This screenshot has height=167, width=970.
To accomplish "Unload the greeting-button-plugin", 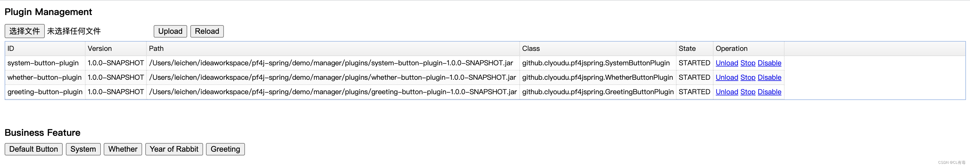I will click(x=727, y=92).
